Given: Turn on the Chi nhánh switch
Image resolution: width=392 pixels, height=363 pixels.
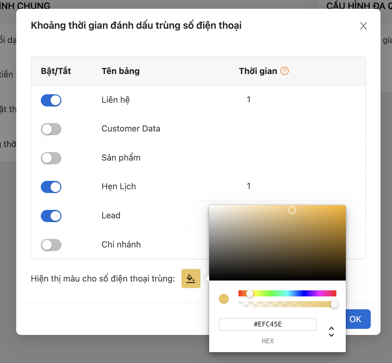Looking at the screenshot, I should pos(51,245).
